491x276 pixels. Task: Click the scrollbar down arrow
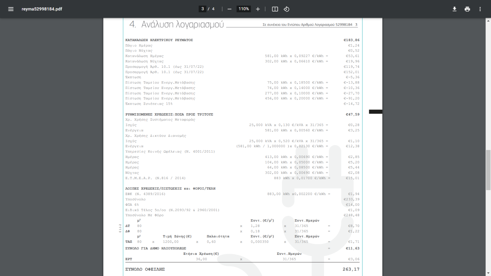tap(488, 273)
